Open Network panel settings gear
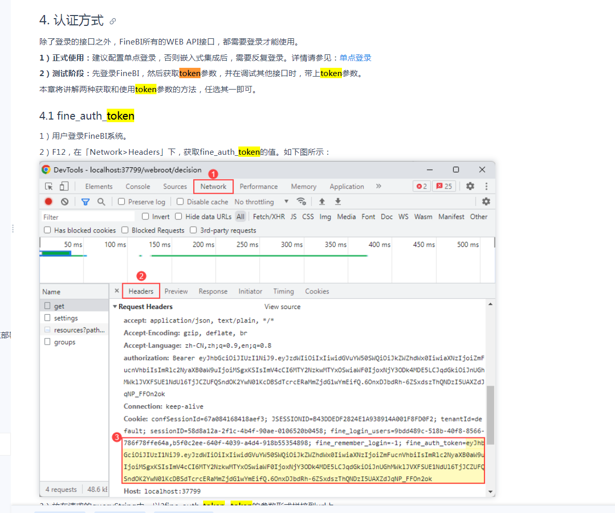This screenshot has width=615, height=513. pos(486,201)
